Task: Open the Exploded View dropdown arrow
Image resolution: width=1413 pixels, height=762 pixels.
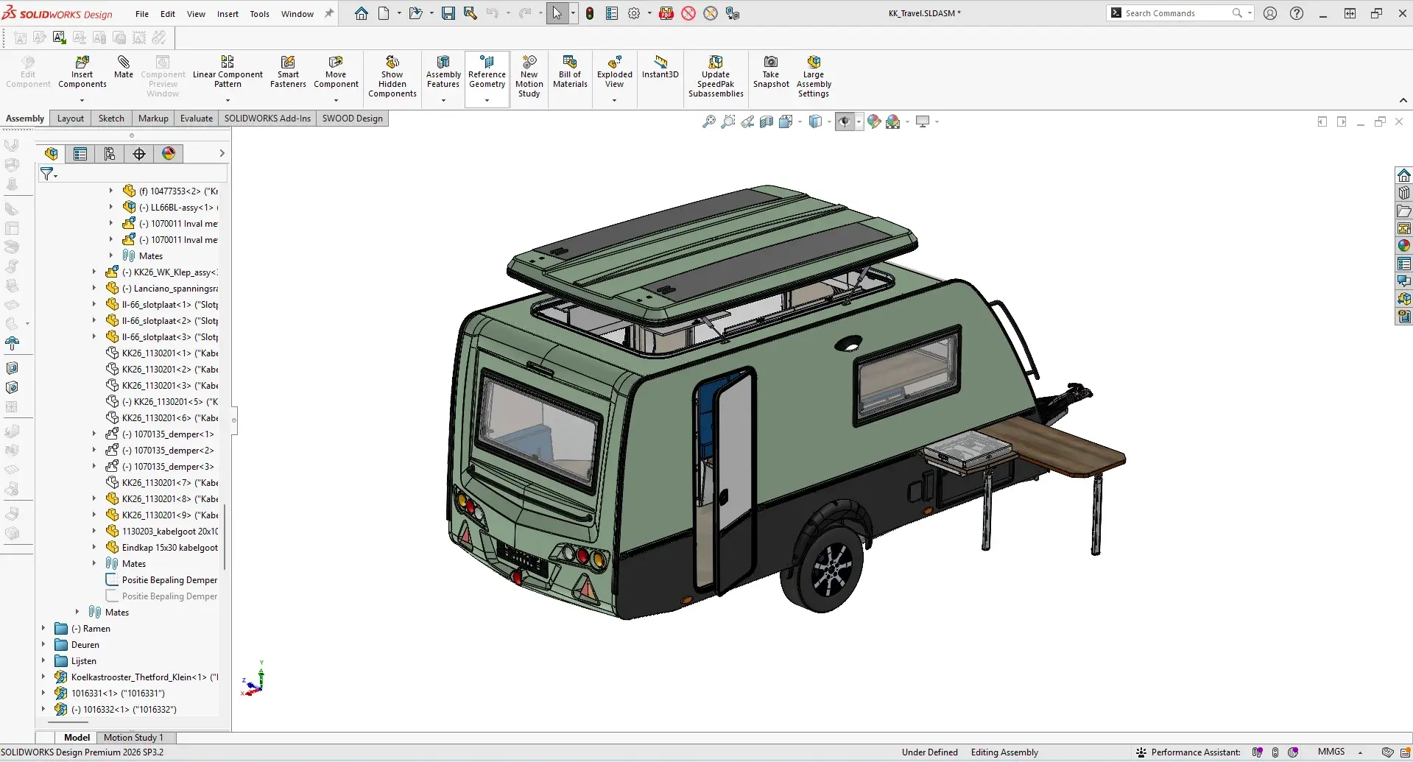Action: pyautogui.click(x=614, y=100)
